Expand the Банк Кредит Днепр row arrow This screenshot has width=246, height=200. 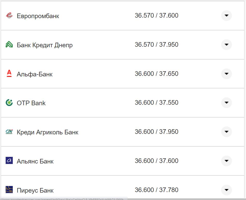click(x=226, y=45)
